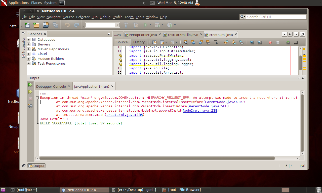Screen dimensions: 322x193
Task: Expand the Hudson Builders node
Action: coord(29,59)
